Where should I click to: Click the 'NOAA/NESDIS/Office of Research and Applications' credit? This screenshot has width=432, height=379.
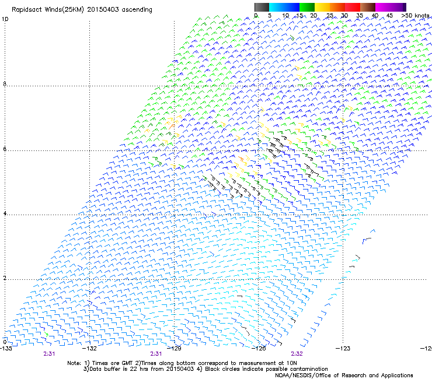click(344, 376)
